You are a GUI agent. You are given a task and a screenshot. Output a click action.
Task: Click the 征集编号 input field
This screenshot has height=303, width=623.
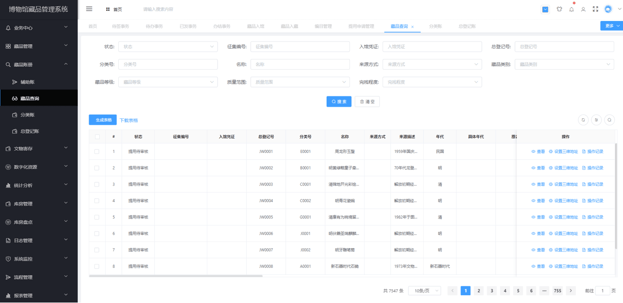300,47
